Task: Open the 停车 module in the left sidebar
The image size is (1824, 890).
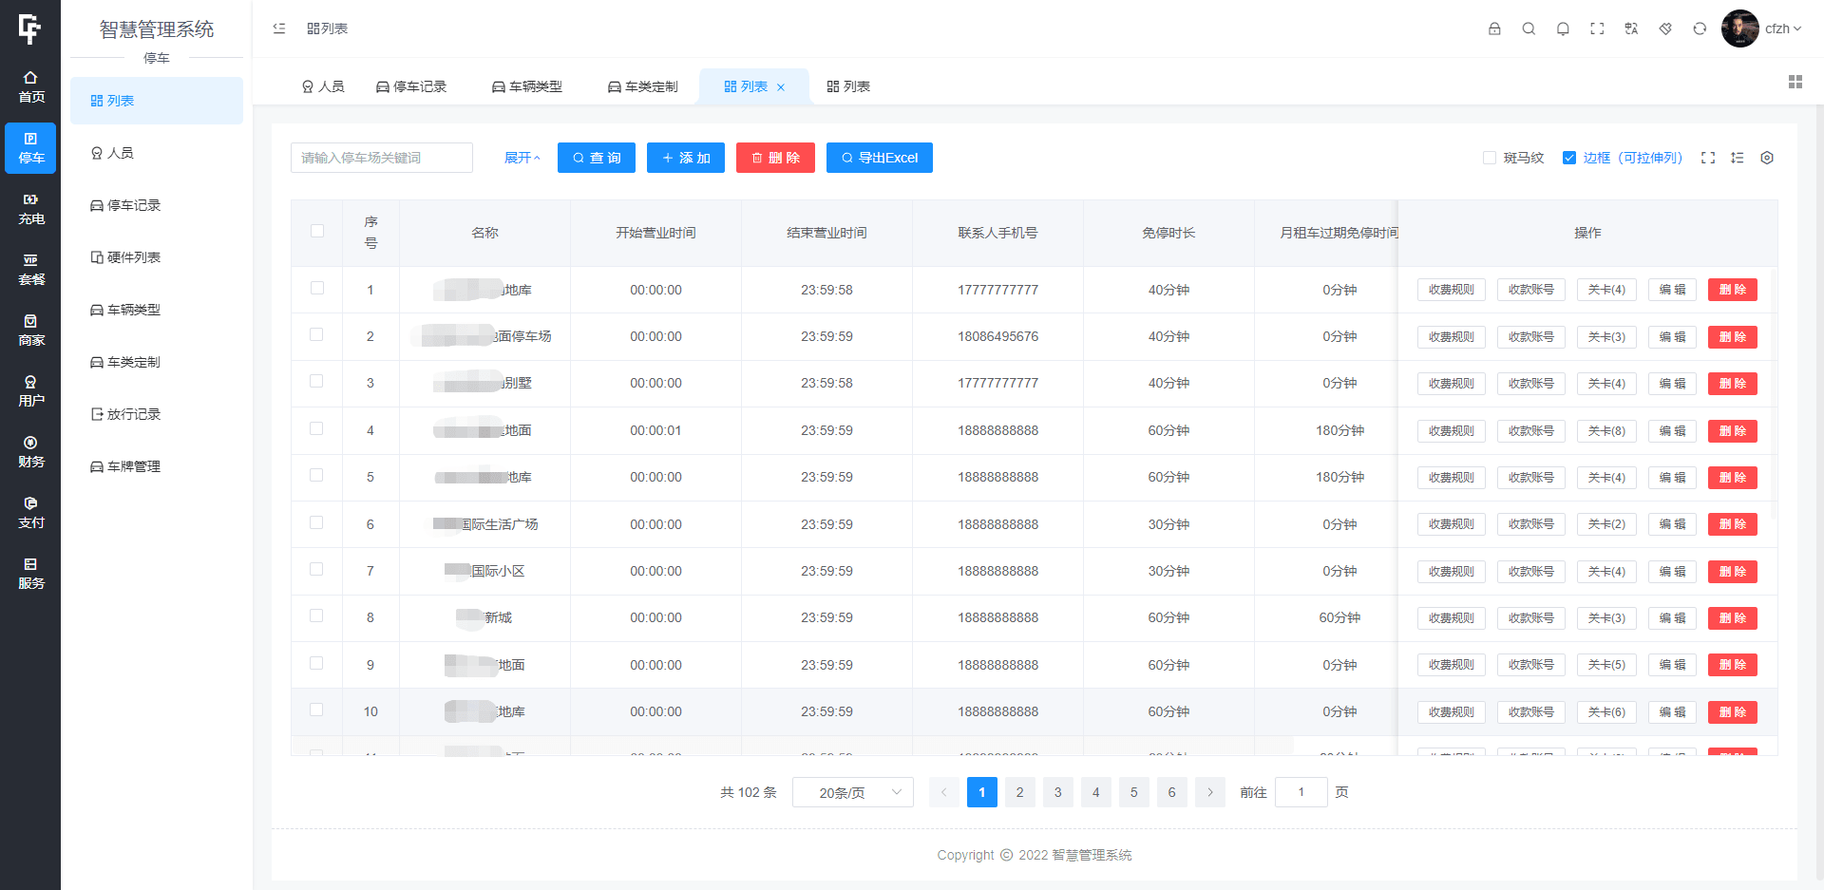Action: [30, 148]
